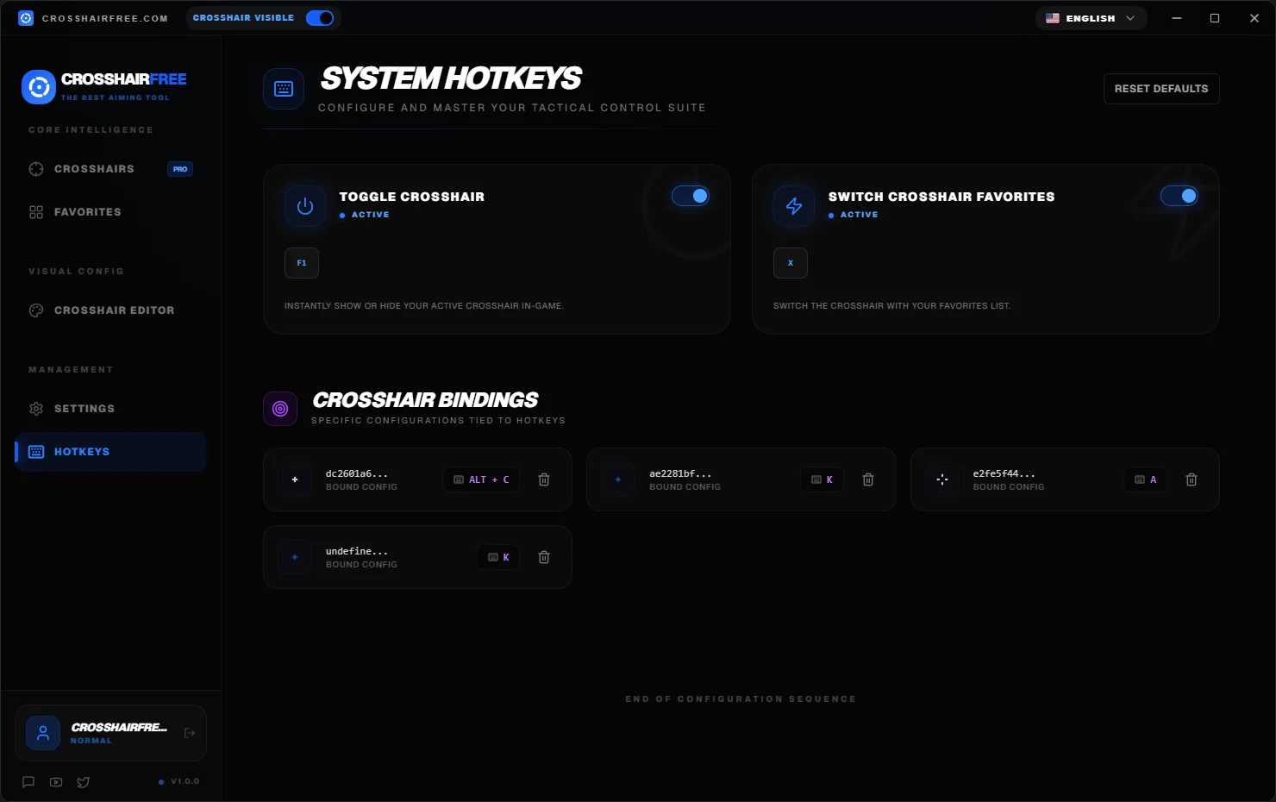Click the Twitter icon in the footer
Image resolution: width=1276 pixels, height=802 pixels.
83,782
